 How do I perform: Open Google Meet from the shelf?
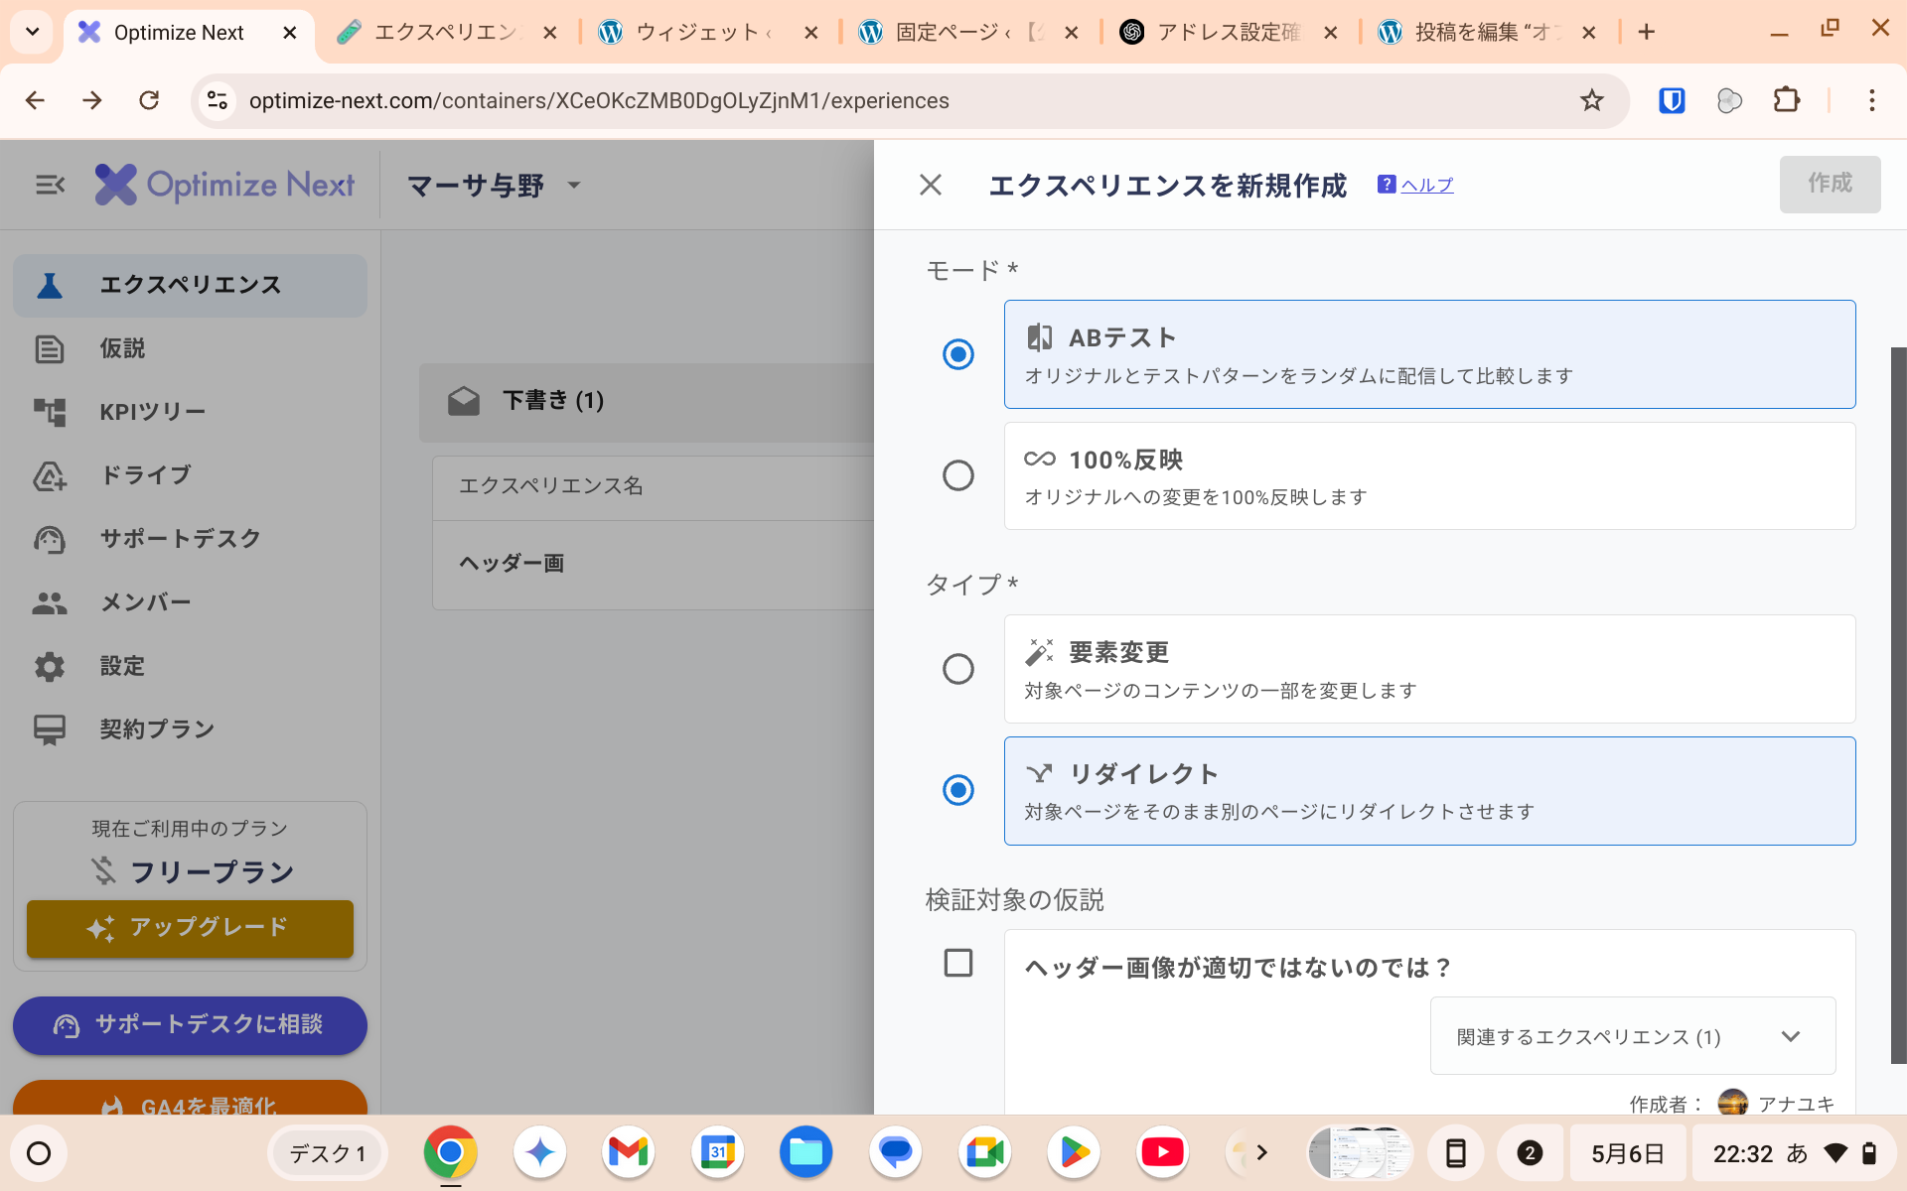[x=984, y=1152]
